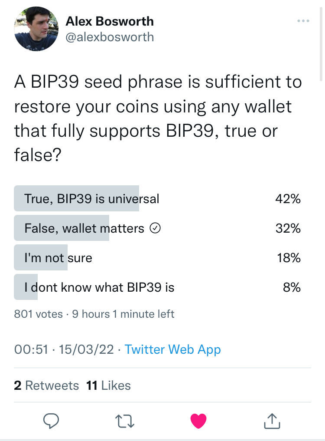Select option I dont know what BIP39 is
The width and height of the screenshot is (325, 441).
[x=157, y=287]
